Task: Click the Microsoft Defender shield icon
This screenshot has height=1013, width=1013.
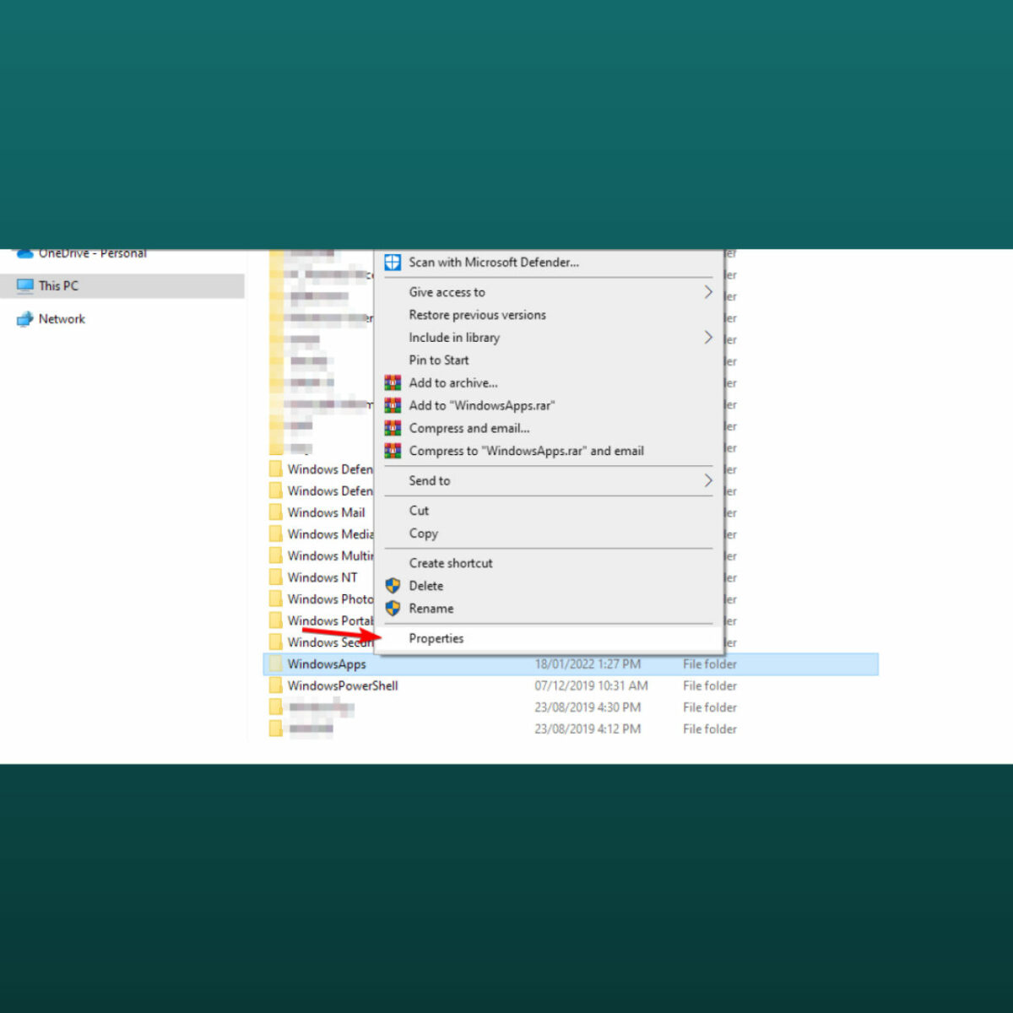Action: point(393,263)
